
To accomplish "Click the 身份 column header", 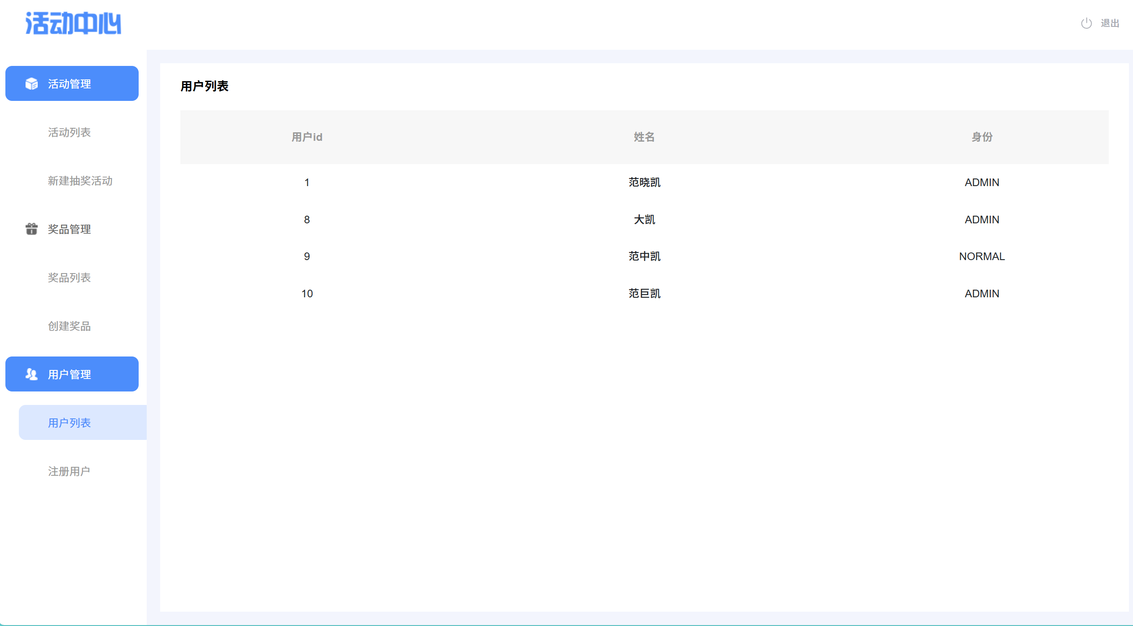I will click(982, 137).
